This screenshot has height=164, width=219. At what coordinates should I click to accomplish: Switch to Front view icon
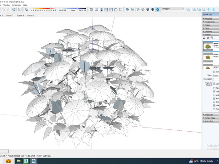point(101,10)
